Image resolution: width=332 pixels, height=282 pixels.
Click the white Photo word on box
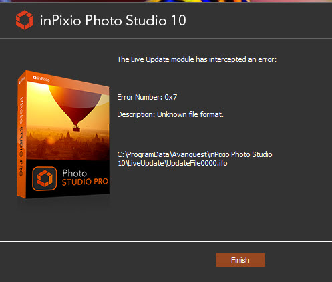pyautogui.click(x=74, y=174)
